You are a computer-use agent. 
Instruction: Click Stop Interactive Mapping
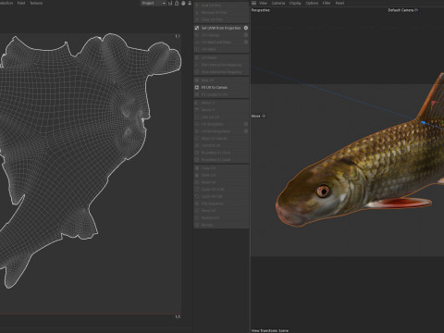221,72
